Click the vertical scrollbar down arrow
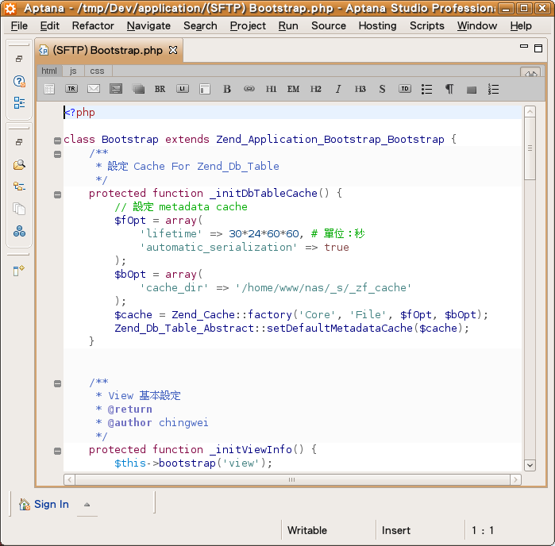Viewport: 555px width, 546px height. pyautogui.click(x=530, y=465)
